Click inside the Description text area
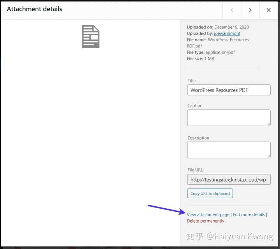 point(229,150)
